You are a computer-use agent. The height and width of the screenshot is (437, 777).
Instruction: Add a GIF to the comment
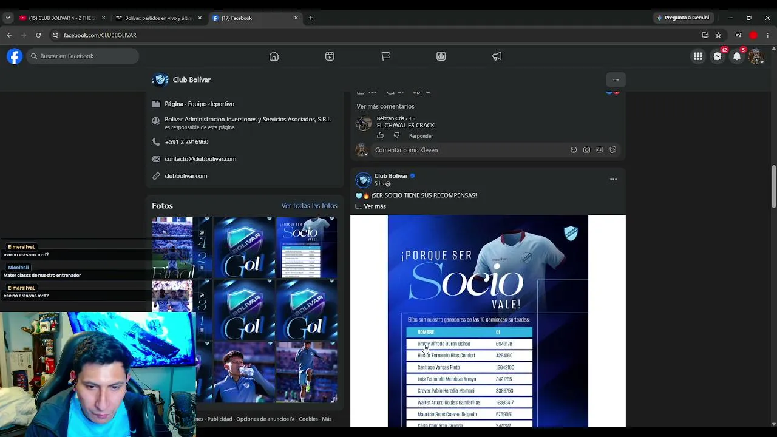(600, 150)
